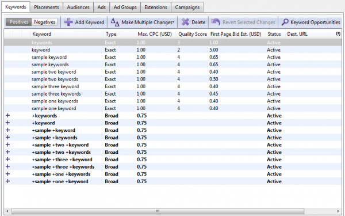Switch to the Keywords tab
The image size is (345, 216).
(x=16, y=7)
